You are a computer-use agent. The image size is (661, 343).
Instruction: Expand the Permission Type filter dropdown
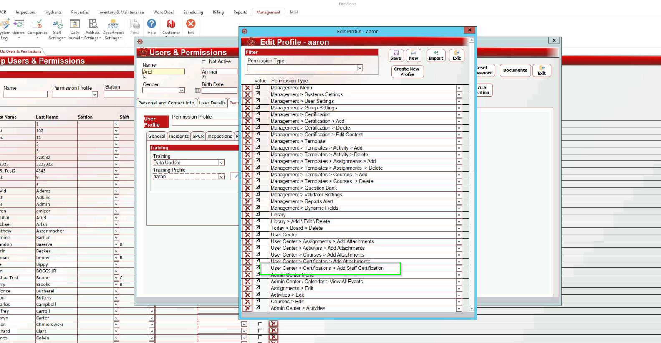coord(360,68)
